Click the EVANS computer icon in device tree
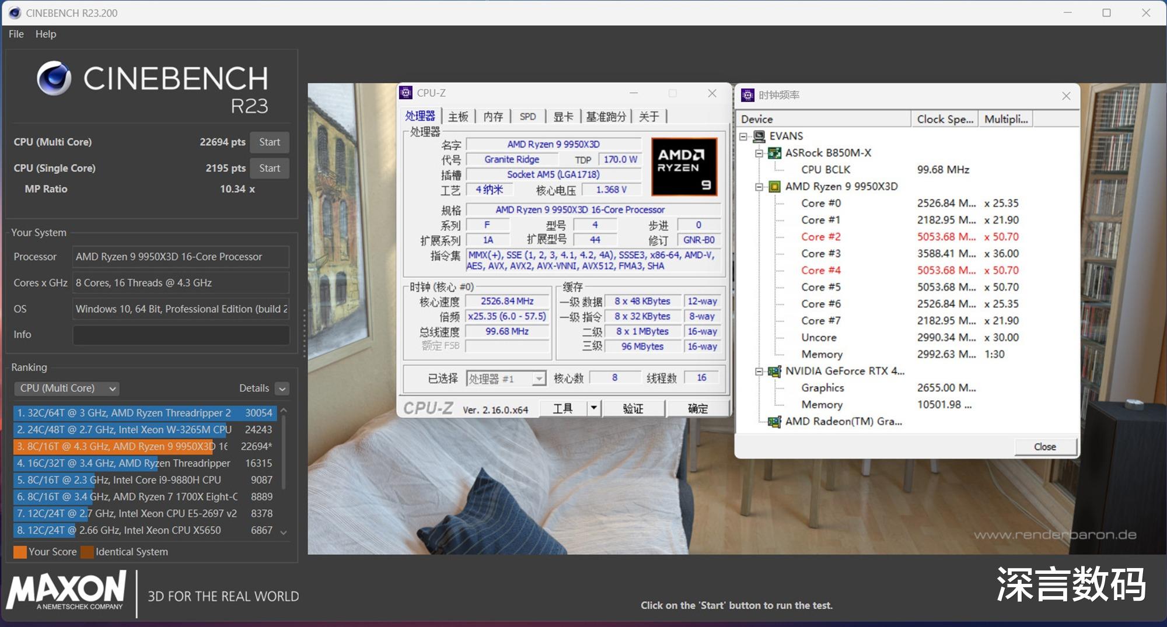The height and width of the screenshot is (627, 1167). coord(759,136)
